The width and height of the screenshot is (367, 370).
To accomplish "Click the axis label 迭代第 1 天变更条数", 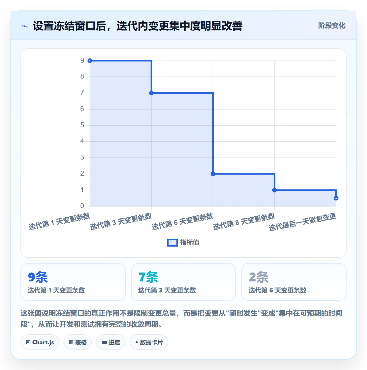I will (x=59, y=221).
